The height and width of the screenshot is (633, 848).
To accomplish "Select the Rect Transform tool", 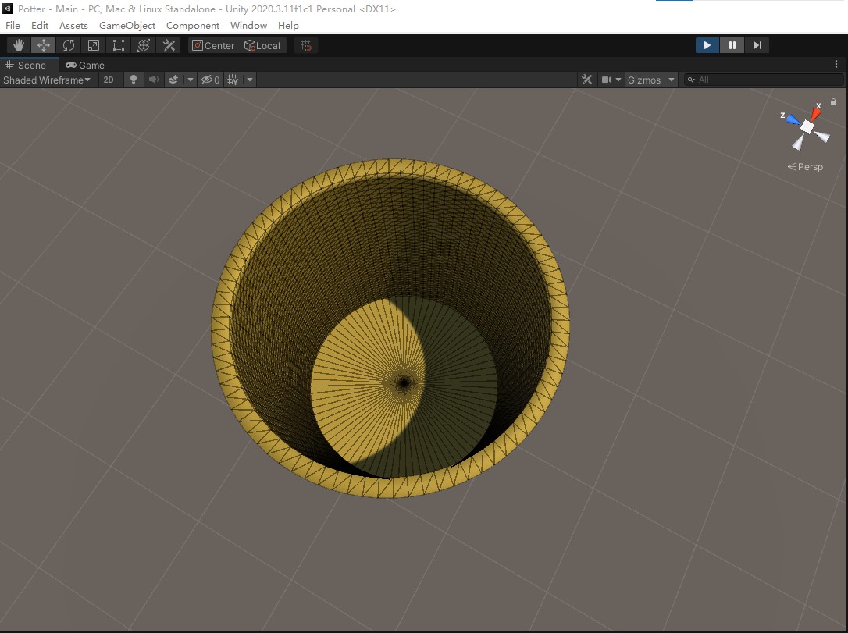I will [119, 45].
